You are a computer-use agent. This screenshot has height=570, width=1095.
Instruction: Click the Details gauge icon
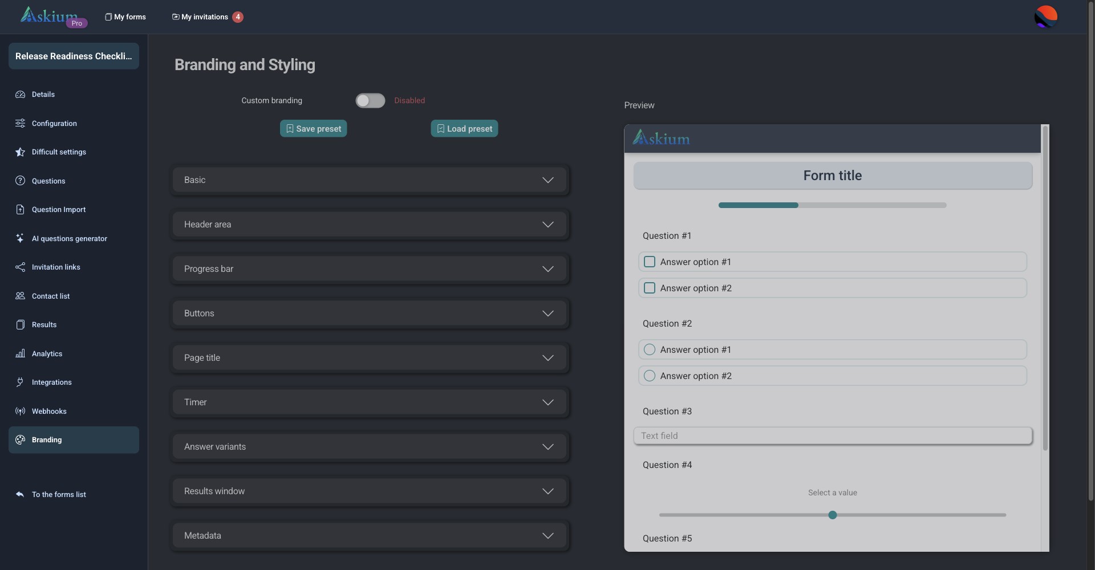pyautogui.click(x=20, y=95)
